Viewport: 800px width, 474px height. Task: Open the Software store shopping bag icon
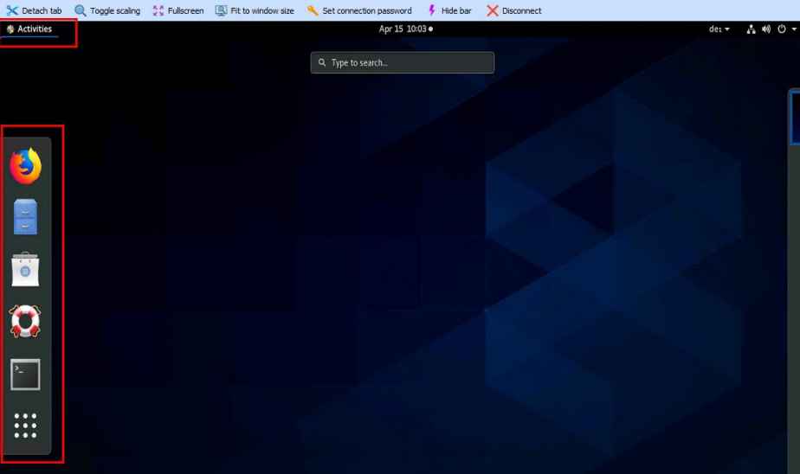(x=25, y=269)
